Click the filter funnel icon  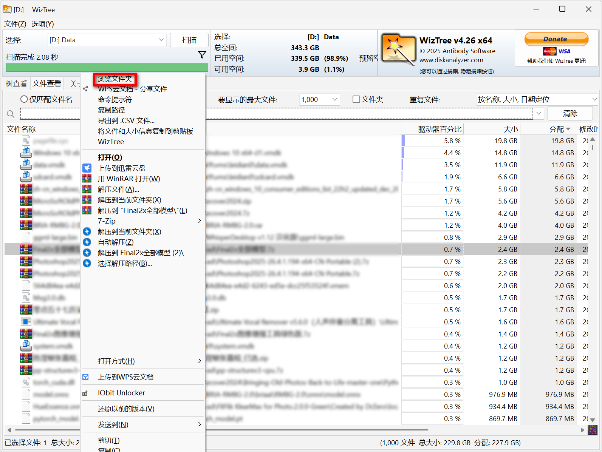tap(202, 55)
